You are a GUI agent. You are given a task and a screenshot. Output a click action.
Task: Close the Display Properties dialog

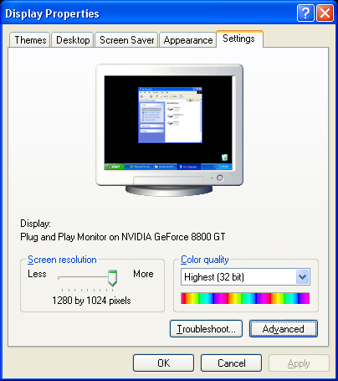click(325, 13)
